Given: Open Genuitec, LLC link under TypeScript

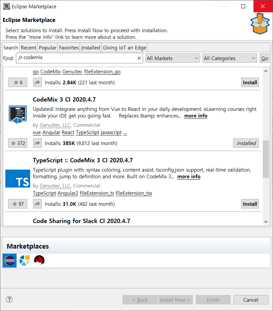Looking at the screenshot, I should pyautogui.click(x=55, y=186).
